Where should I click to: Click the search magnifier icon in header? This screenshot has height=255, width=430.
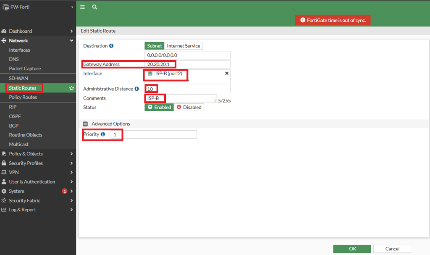pos(94,7)
